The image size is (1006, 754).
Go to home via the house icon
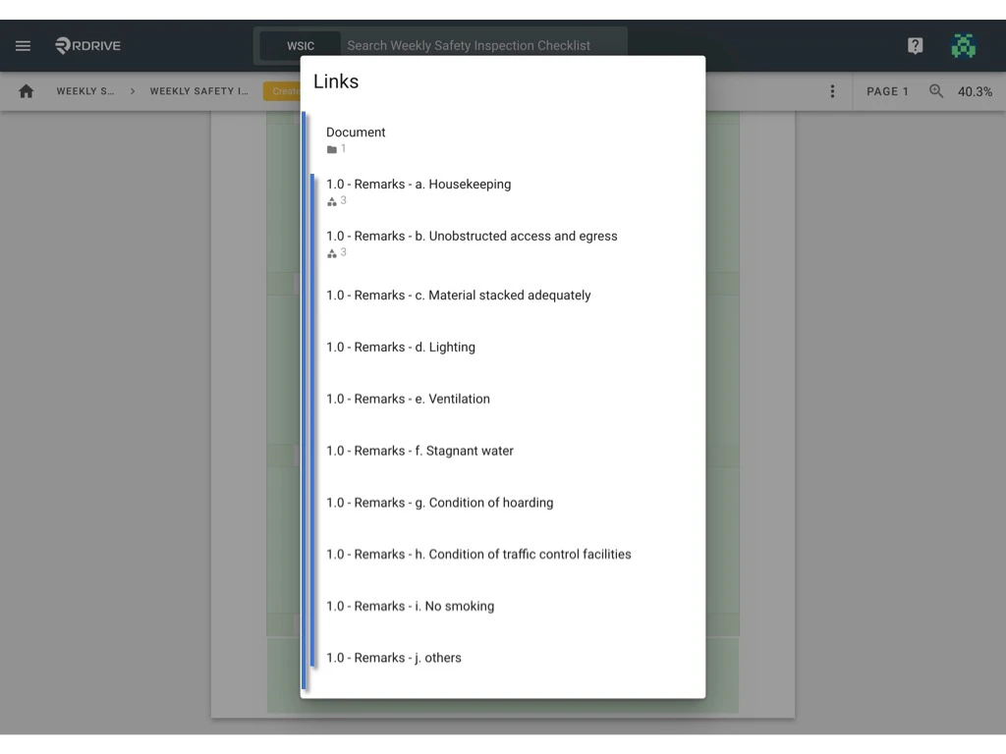(x=26, y=90)
